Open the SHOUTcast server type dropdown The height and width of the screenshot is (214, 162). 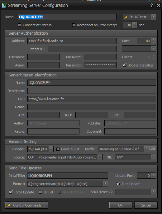[153, 17]
